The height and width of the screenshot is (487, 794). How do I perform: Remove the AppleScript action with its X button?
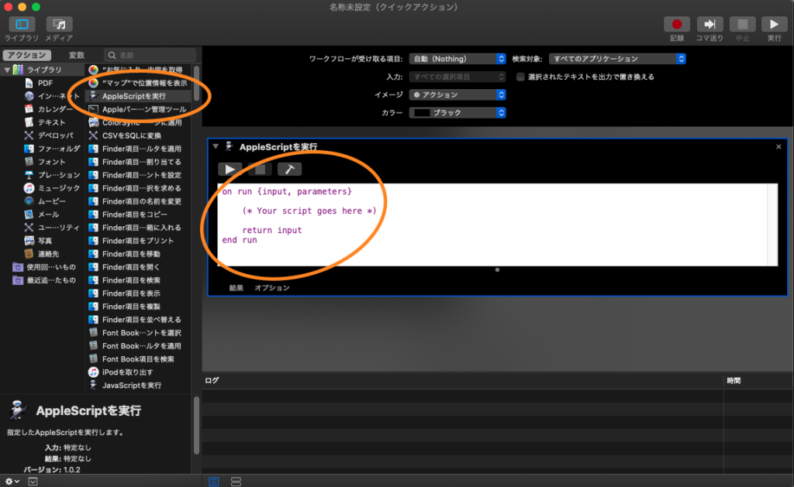778,146
